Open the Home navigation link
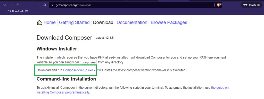The height and width of the screenshot is (99, 264). [49, 22]
